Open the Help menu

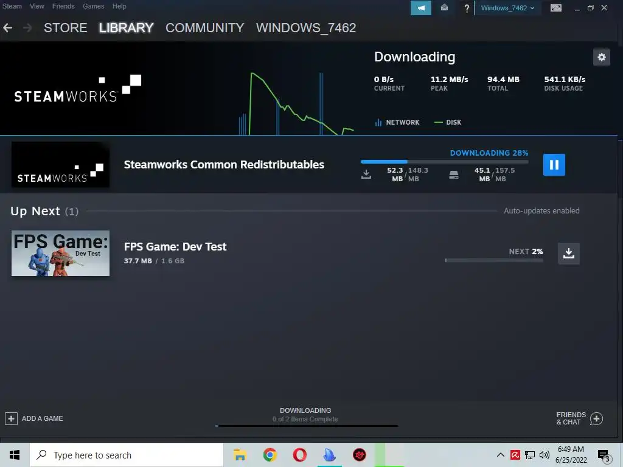click(x=119, y=6)
